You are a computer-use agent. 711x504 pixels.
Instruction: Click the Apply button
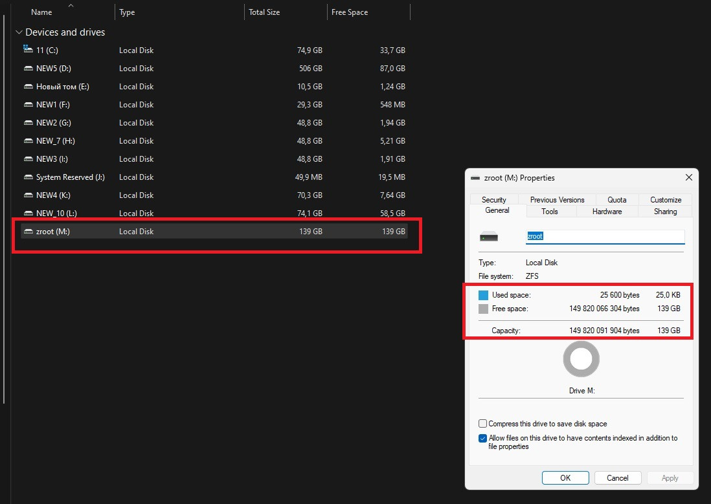(670, 477)
